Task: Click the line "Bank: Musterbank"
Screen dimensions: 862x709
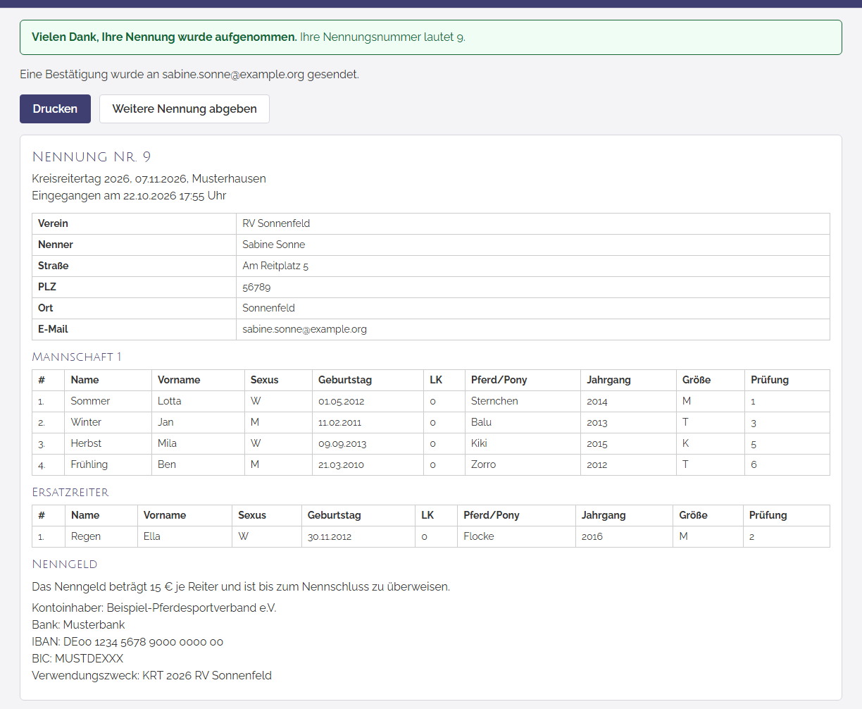Action: click(x=78, y=624)
